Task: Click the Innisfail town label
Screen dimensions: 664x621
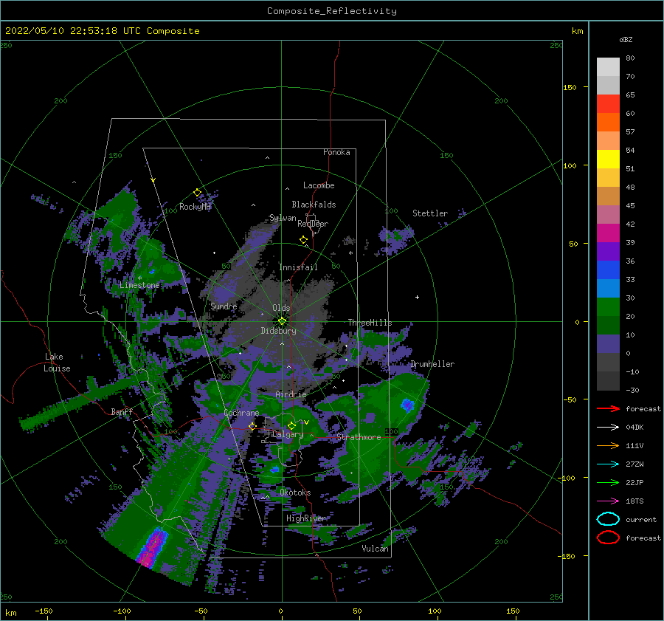Action: click(x=298, y=267)
